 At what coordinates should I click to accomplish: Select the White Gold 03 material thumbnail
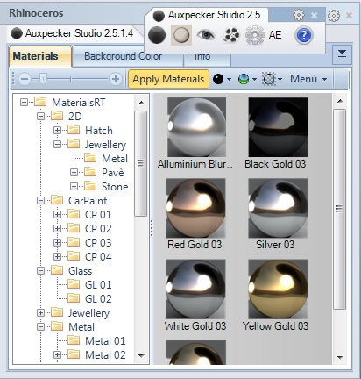pyautogui.click(x=195, y=290)
